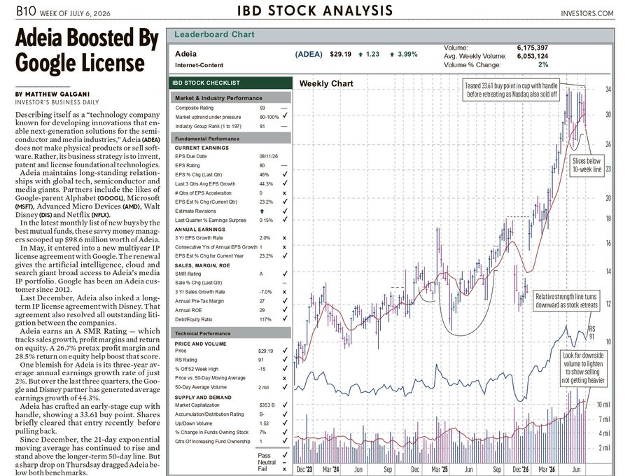The width and height of the screenshot is (630, 476).
Task: Click the fail X for Consecutive Yrs of Annual EPS Growth
Action: click(x=284, y=247)
